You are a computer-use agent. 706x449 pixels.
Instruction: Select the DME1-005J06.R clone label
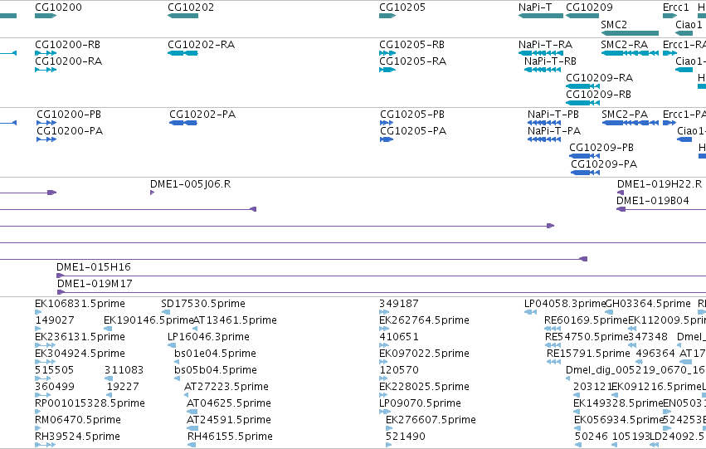click(191, 184)
